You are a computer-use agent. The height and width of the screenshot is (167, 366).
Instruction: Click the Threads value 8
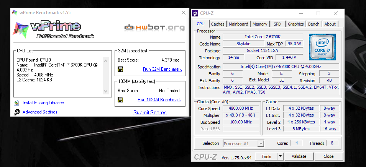tap(332, 143)
